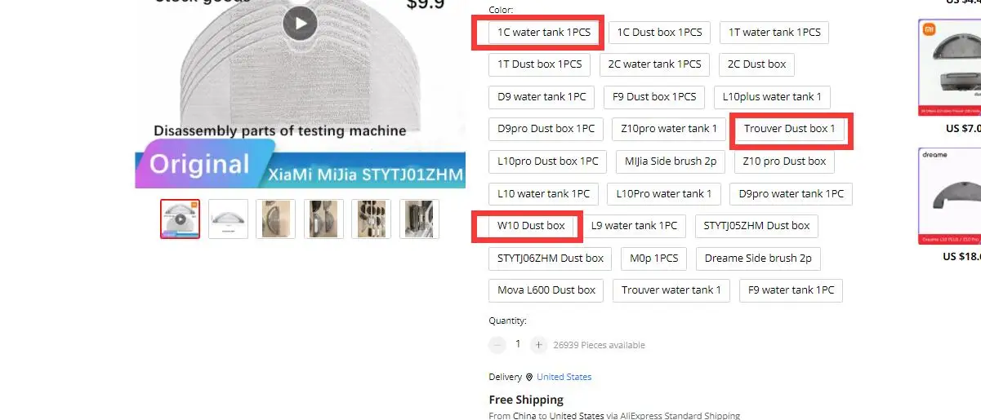View the second product thumbnail
Viewport: 981px width, 420px height.
pyautogui.click(x=228, y=219)
